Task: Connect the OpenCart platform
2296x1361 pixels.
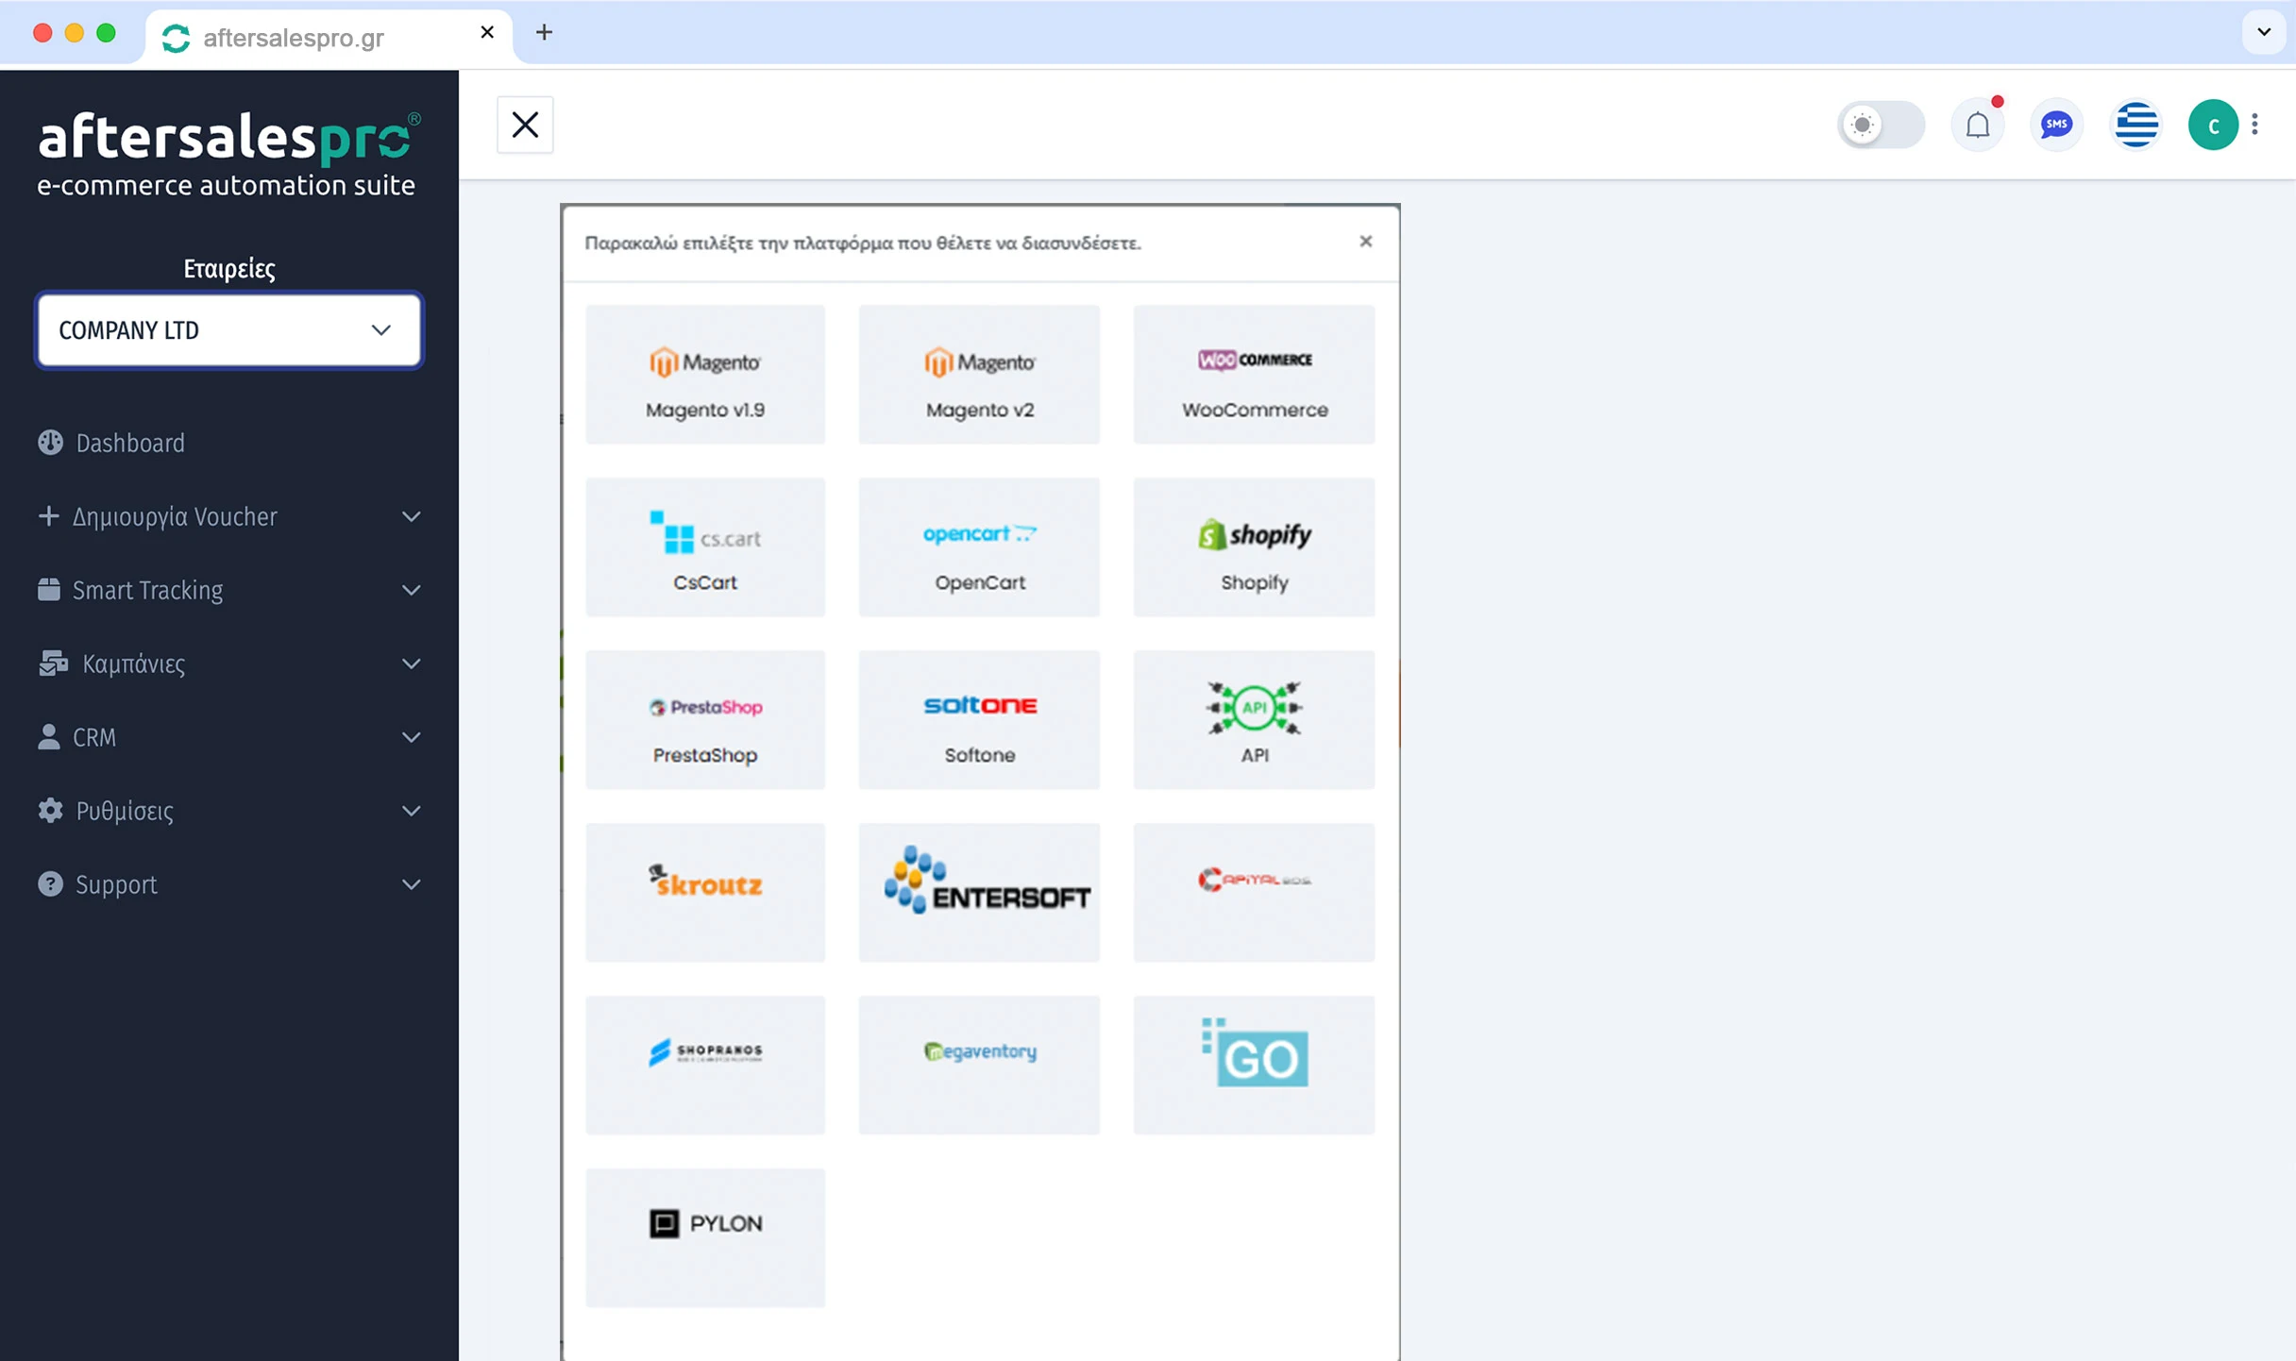Action: pyautogui.click(x=978, y=547)
